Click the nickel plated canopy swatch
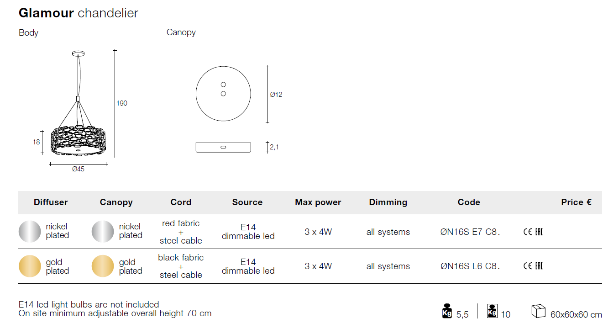This screenshot has height=329, width=608. 103,231
